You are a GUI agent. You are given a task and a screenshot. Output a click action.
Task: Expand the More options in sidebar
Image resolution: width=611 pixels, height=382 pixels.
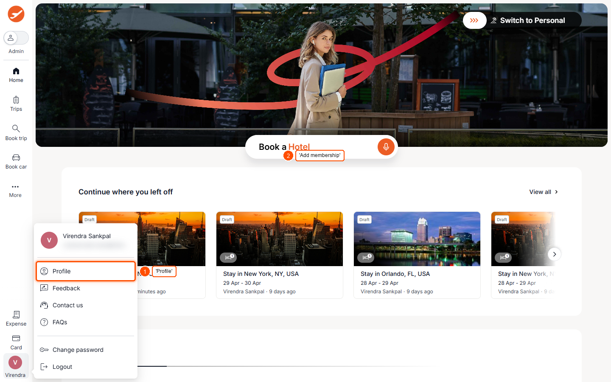15,191
